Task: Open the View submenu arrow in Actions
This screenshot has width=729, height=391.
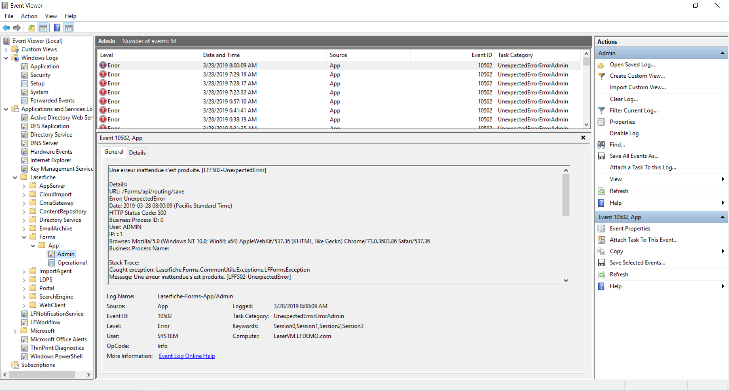Action: [723, 179]
